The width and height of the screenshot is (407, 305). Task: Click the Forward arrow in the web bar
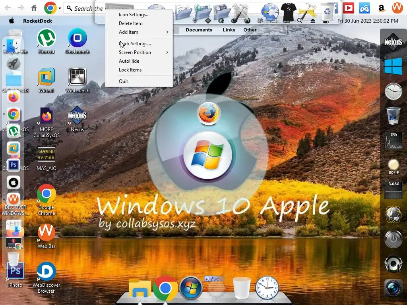[21, 8]
